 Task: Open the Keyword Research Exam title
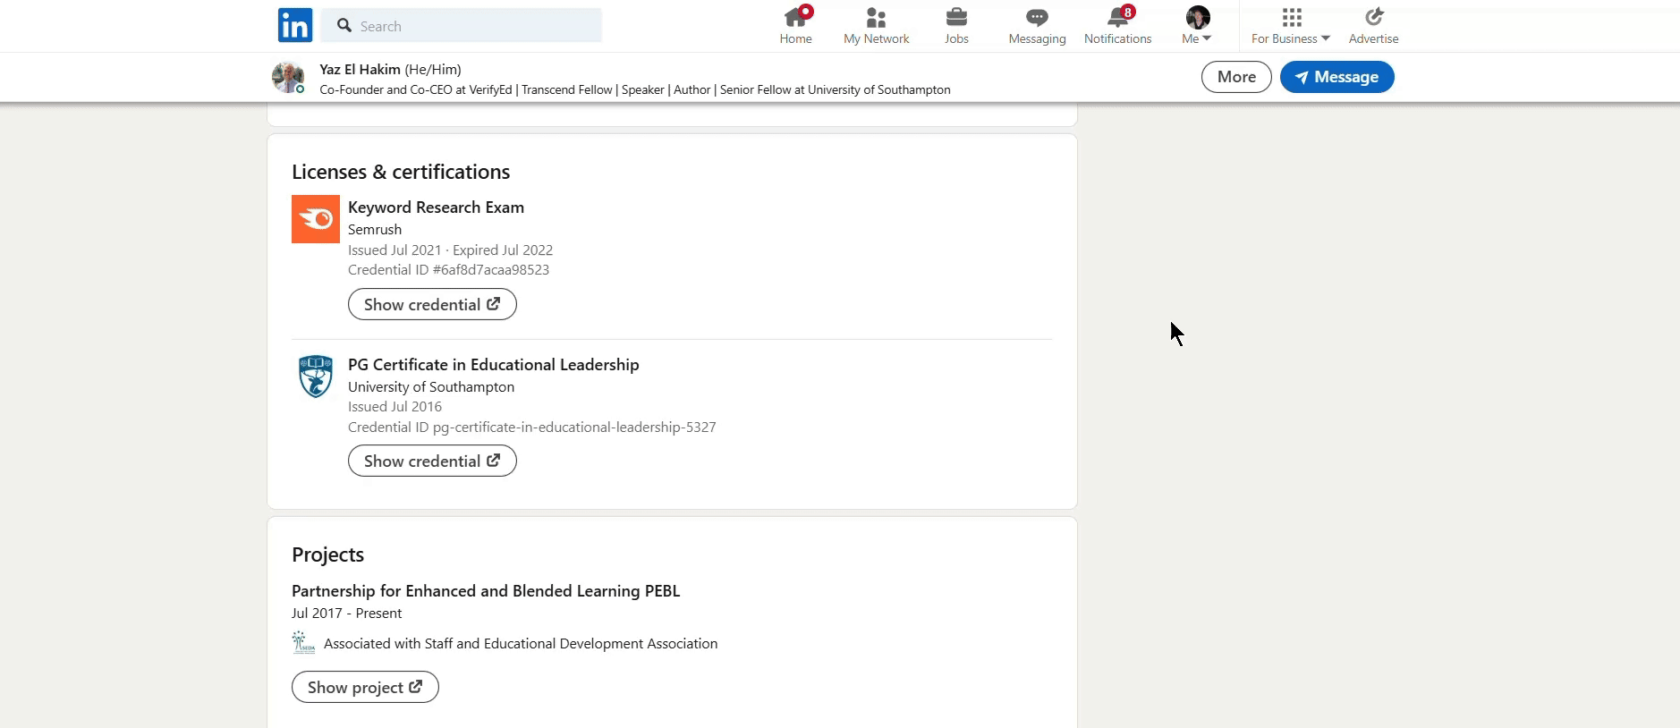[437, 207]
